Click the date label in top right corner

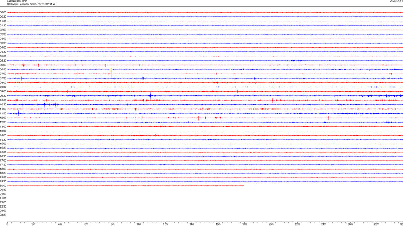396,1
